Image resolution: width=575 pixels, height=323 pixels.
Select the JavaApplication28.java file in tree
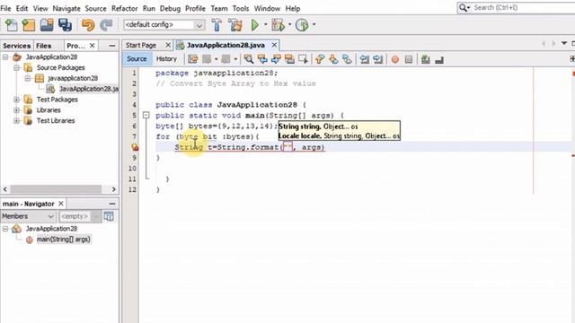pos(89,89)
